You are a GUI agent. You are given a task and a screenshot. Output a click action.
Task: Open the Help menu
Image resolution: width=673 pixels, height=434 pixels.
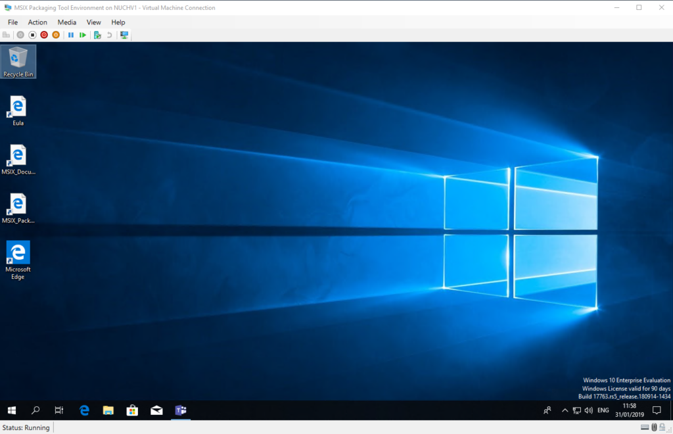coord(118,22)
